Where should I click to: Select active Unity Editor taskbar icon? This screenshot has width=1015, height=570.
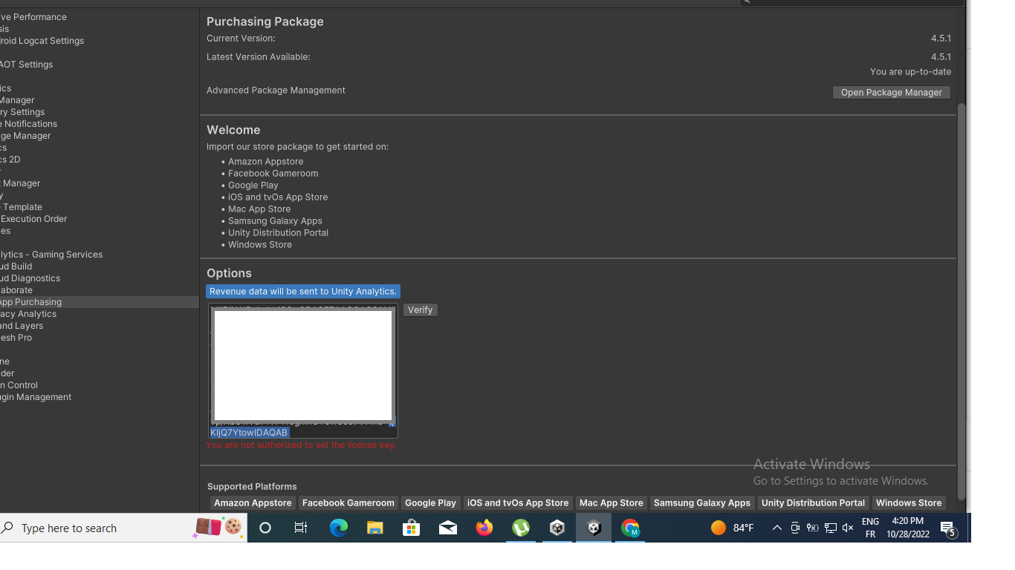(x=594, y=528)
